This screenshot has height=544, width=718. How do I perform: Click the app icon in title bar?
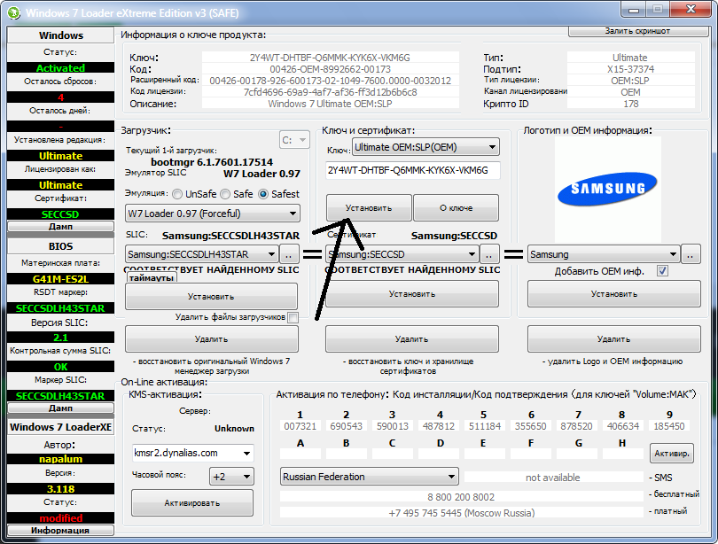pyautogui.click(x=13, y=12)
